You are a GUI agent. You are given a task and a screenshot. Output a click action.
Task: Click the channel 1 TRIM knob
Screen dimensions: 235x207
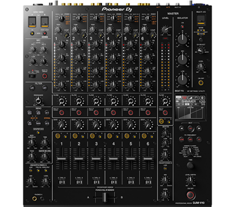coord(58,30)
